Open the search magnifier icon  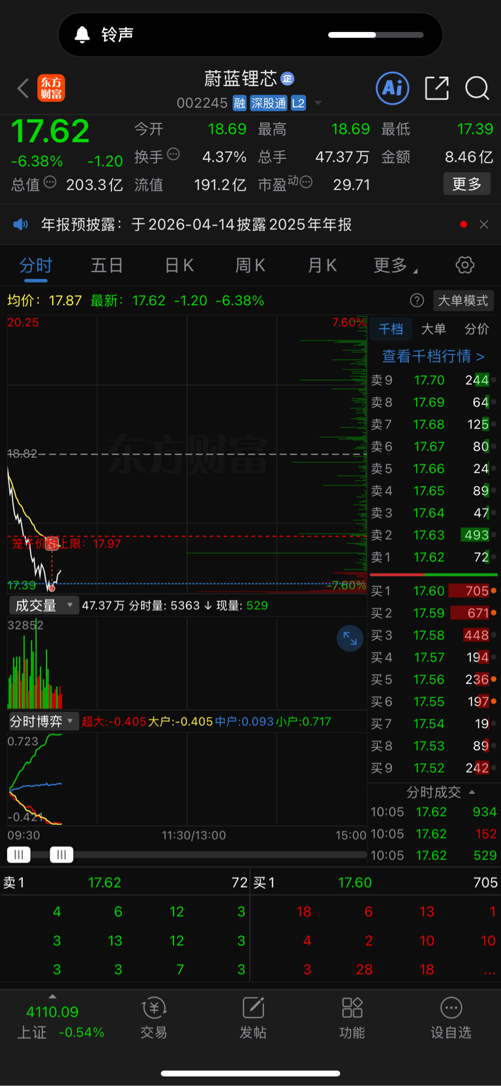(x=477, y=88)
